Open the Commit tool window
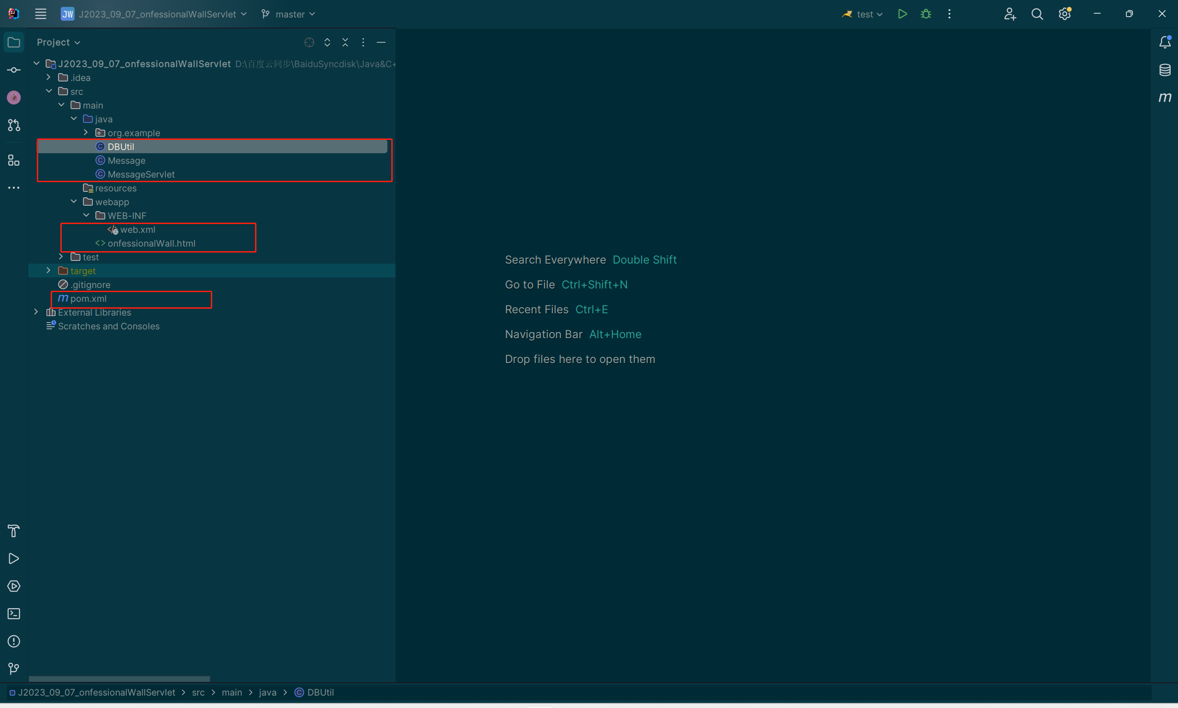The height and width of the screenshot is (708, 1178). 14,70
